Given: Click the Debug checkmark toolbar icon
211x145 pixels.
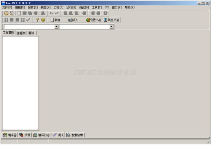Looking at the screenshot, I should click(28, 20).
